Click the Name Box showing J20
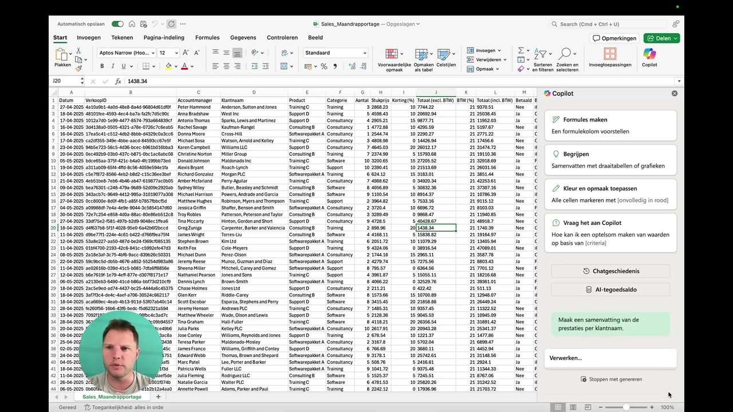 click(x=65, y=81)
